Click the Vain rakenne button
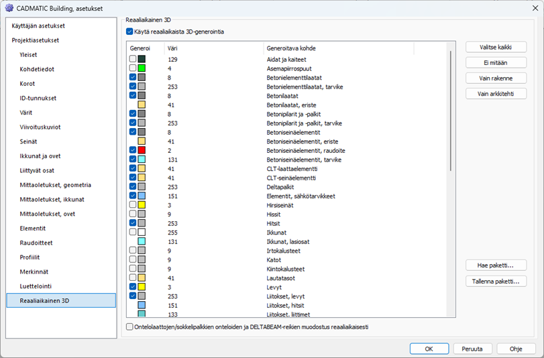 [x=496, y=78]
